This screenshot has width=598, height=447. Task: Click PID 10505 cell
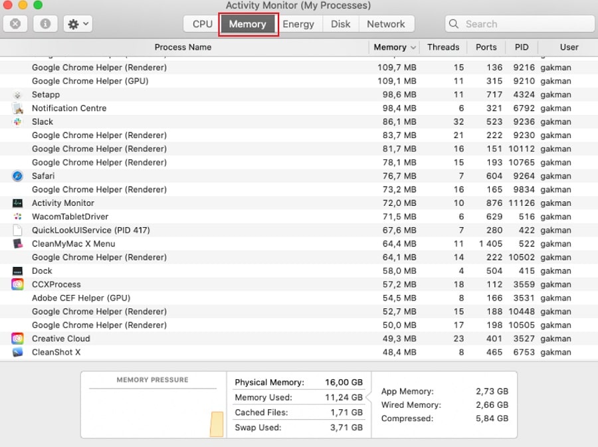click(522, 325)
